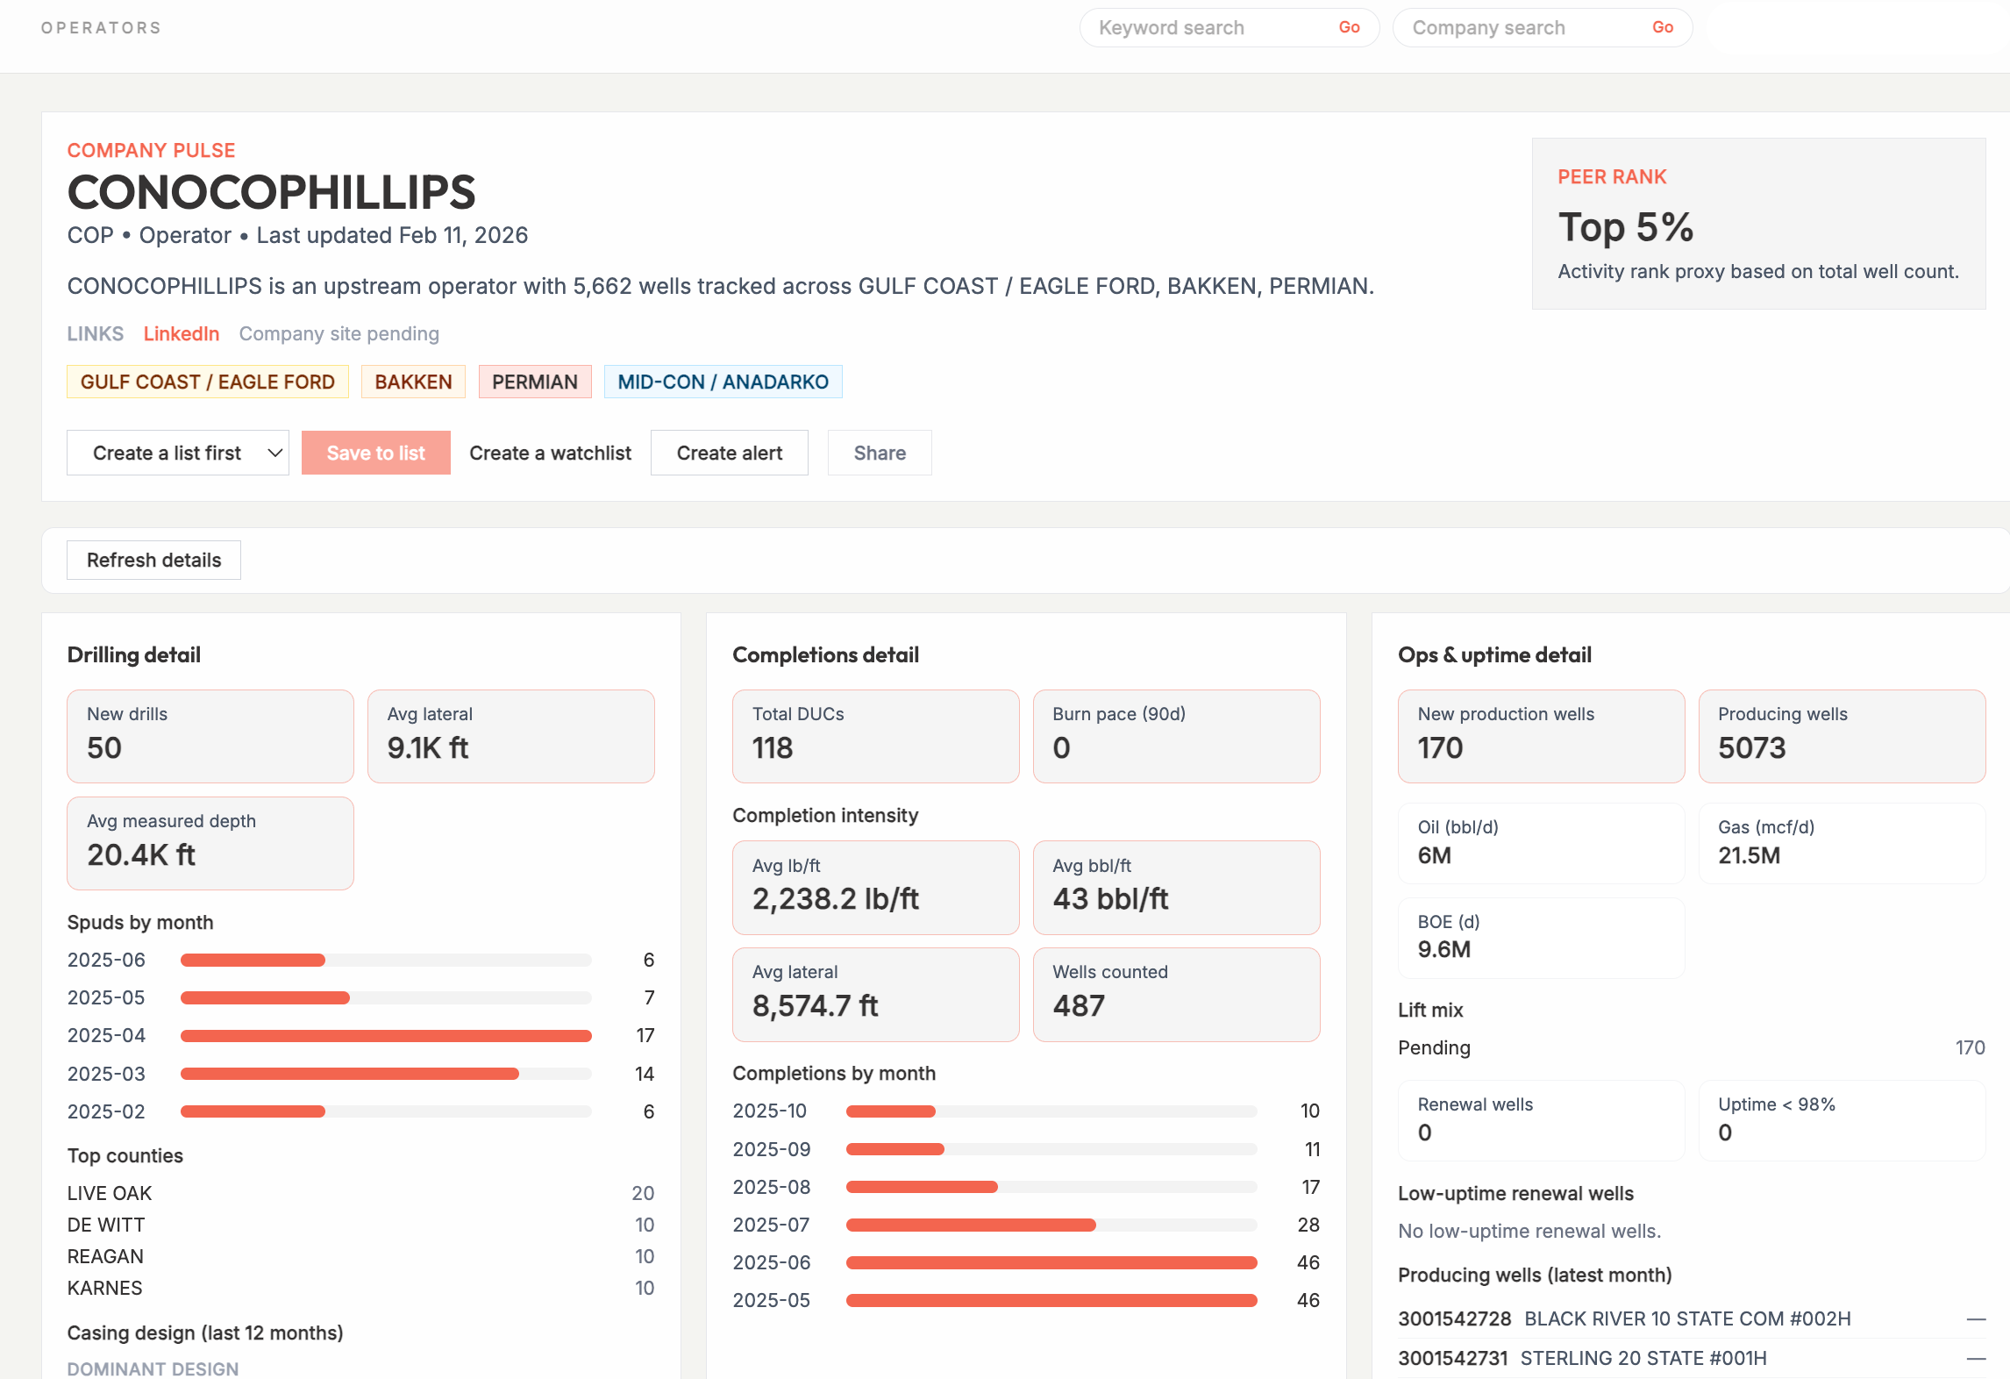
Task: Select the GULF COAST / EAGLE FORD tag
Action: tap(207, 382)
